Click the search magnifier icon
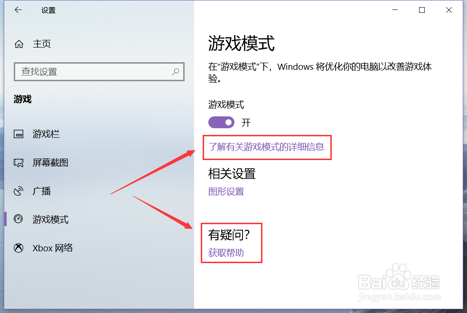 click(x=177, y=72)
